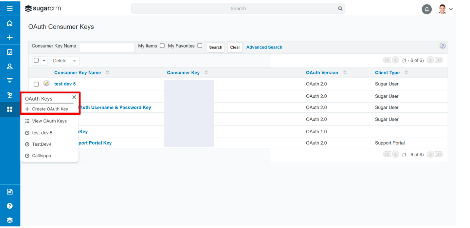Click the Consumer Key Name column header

tap(78, 73)
